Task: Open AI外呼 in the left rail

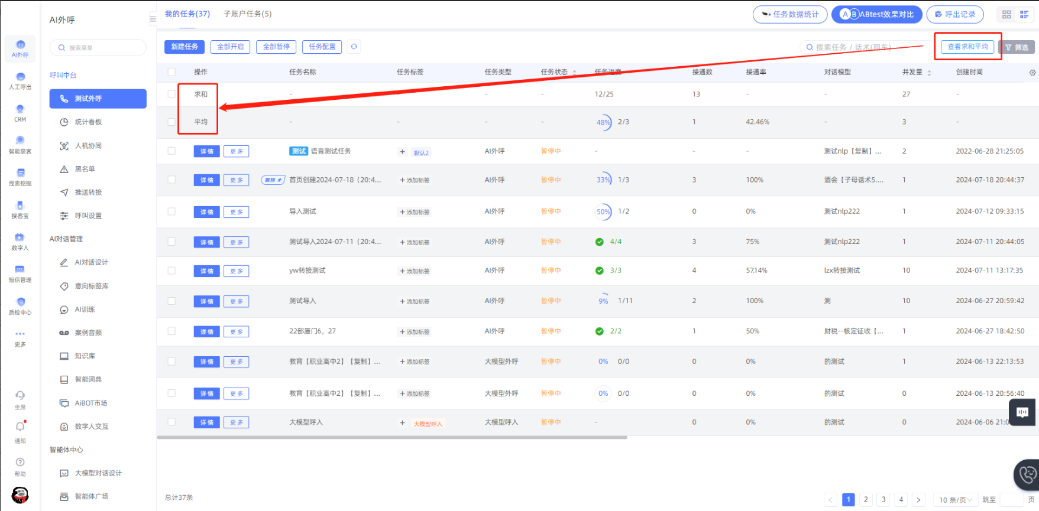Action: (x=20, y=49)
